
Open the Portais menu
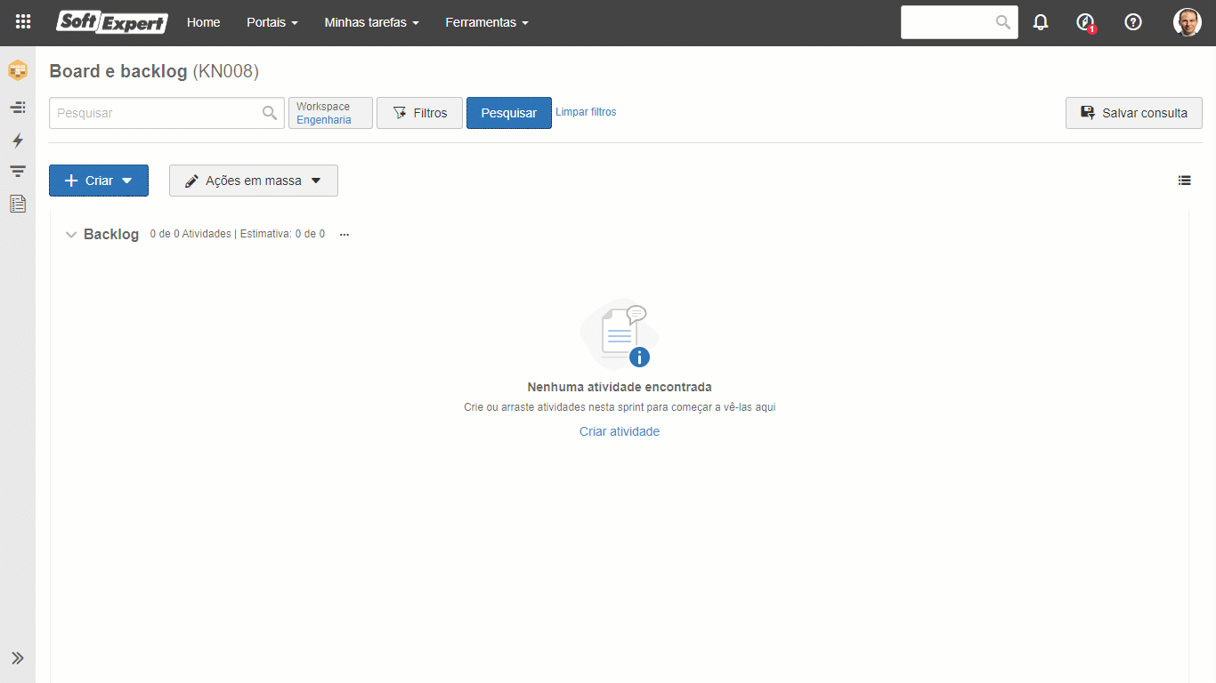[x=272, y=22]
